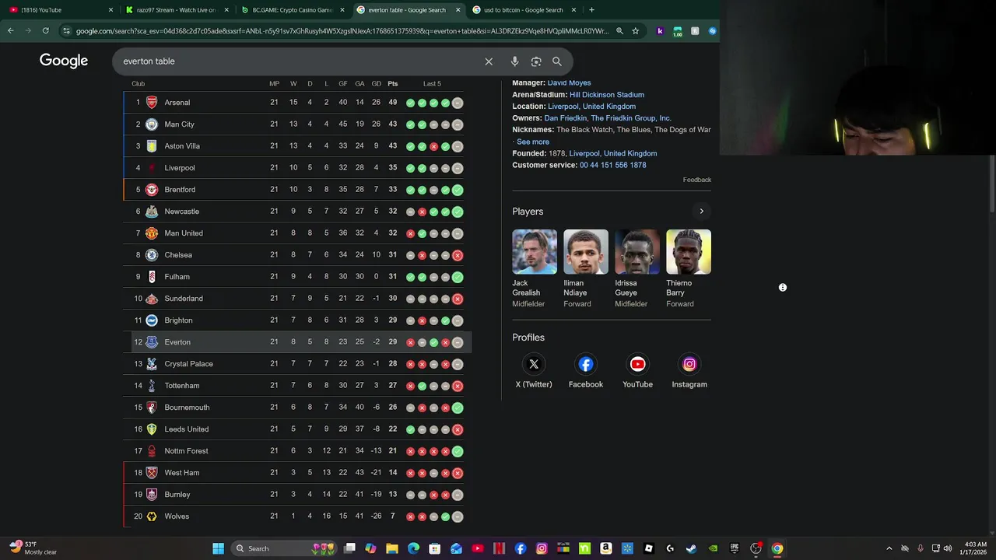The width and height of the screenshot is (996, 560).
Task: Open weather widget showing 53°F
Action: point(33,548)
